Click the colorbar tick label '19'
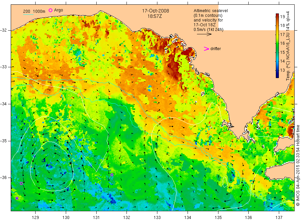 tap(283, 16)
